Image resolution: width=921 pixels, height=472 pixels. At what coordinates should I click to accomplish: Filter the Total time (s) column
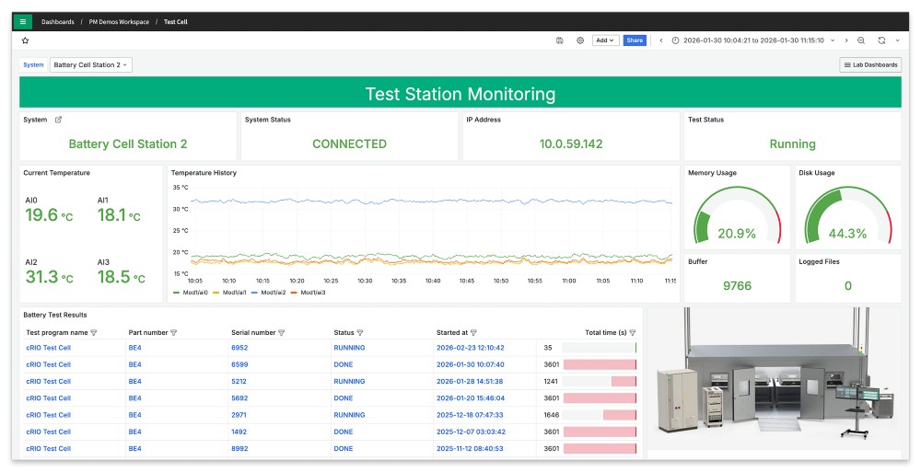click(x=633, y=333)
